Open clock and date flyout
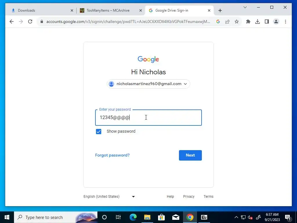 tap(272, 217)
